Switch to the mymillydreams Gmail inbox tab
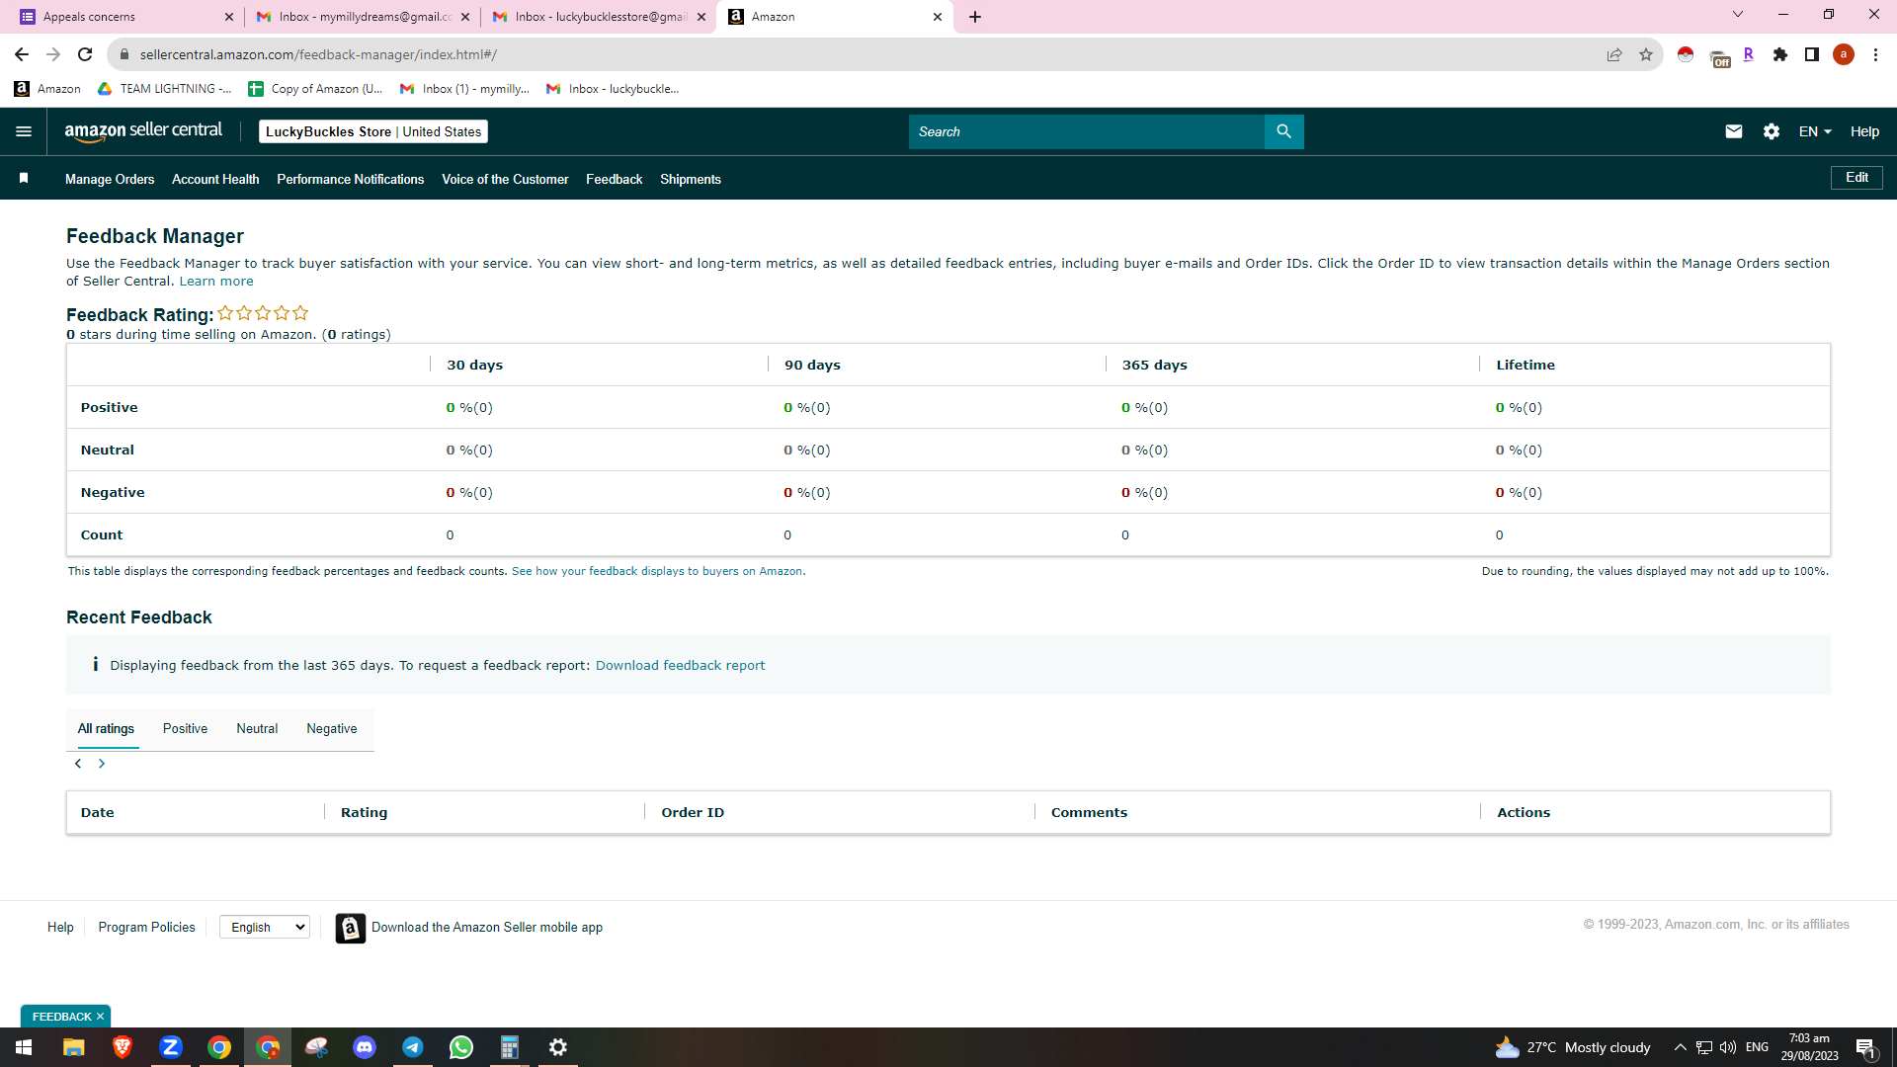1897x1067 pixels. click(362, 17)
